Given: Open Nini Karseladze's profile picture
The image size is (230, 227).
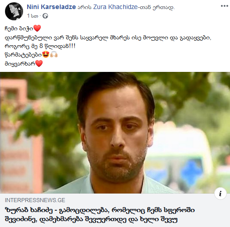Looking at the screenshot, I should [14, 11].
